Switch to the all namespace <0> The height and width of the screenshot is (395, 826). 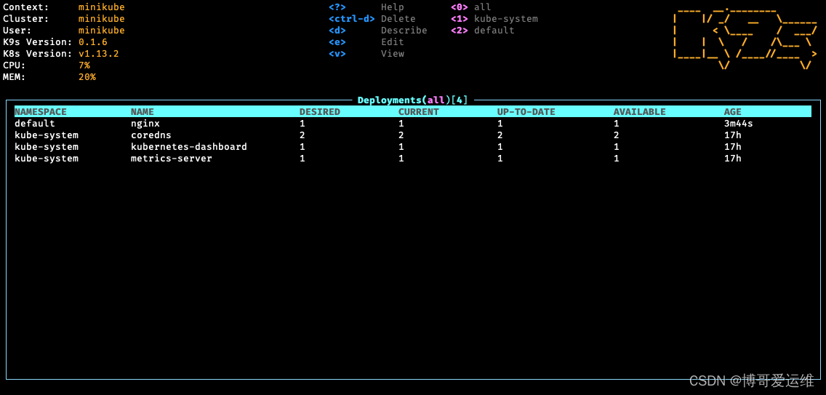[470, 7]
